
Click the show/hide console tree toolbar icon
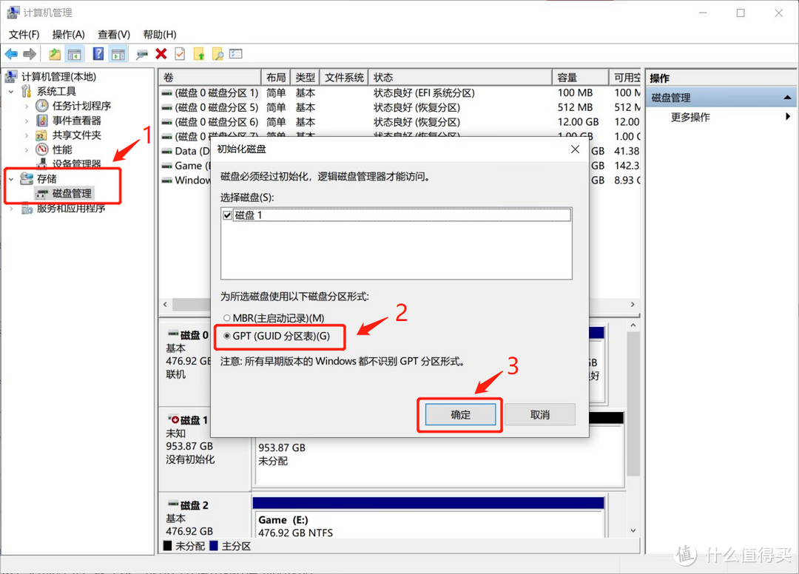click(74, 53)
